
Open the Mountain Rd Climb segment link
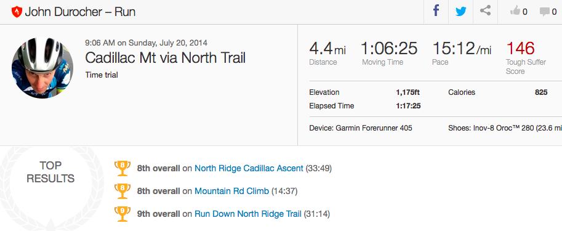pyautogui.click(x=231, y=191)
